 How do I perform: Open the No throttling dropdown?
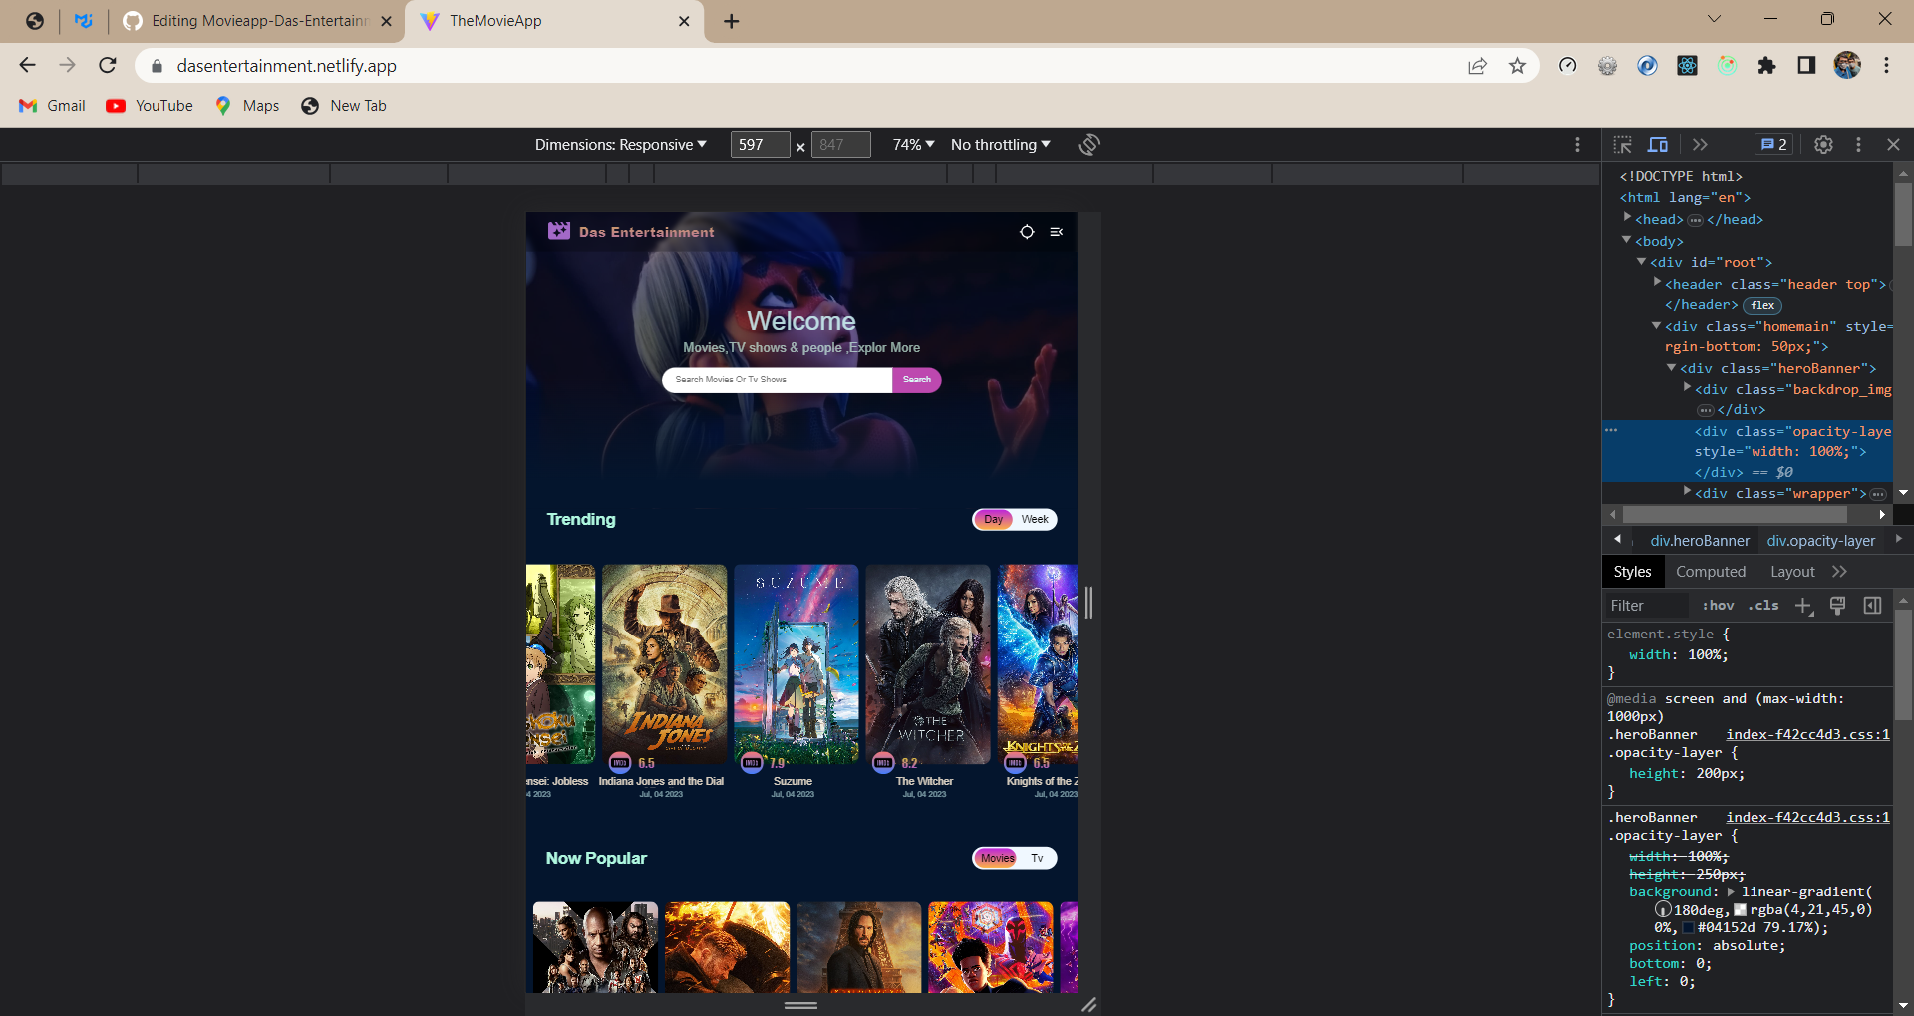pyautogui.click(x=999, y=144)
